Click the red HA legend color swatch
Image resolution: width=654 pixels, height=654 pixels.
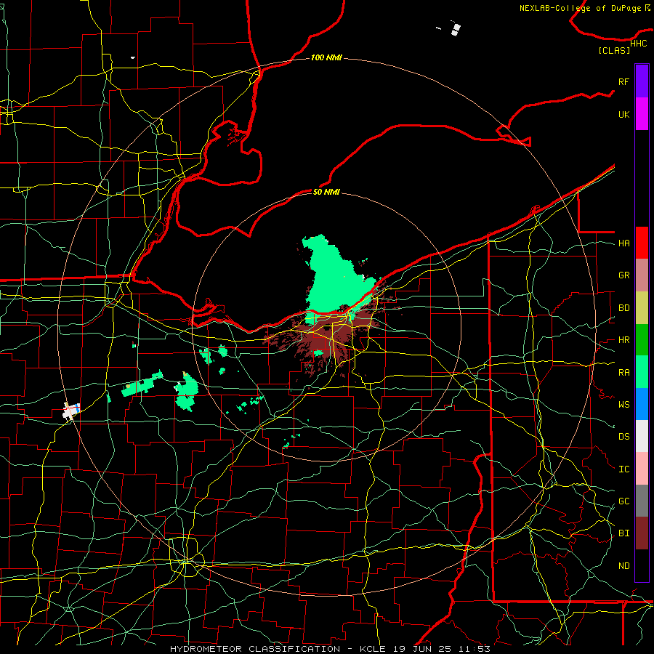642,243
